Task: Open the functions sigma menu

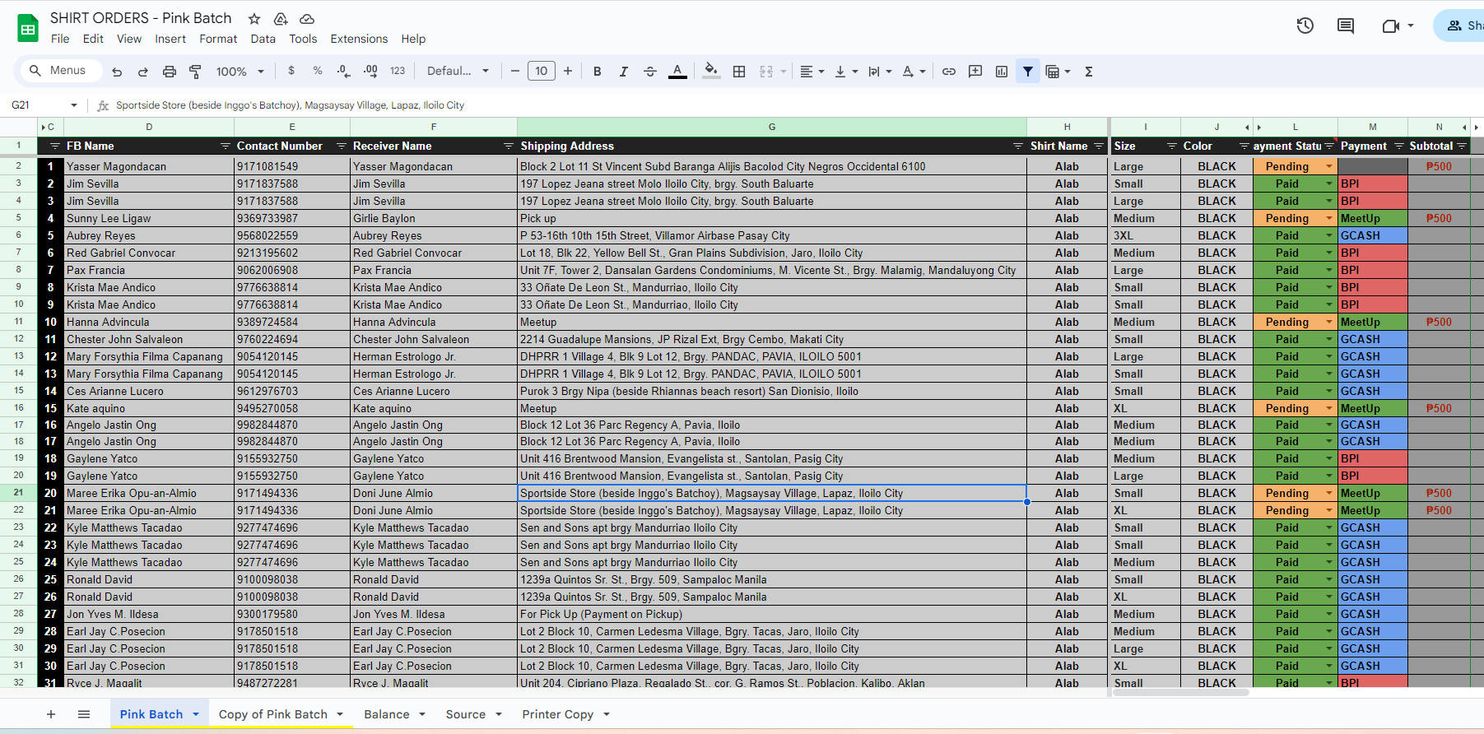Action: click(1089, 72)
